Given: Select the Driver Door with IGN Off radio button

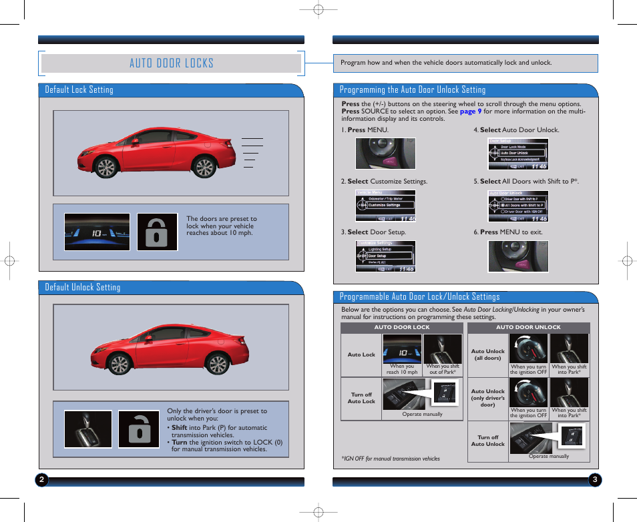Looking at the screenshot, I should pyautogui.click(x=503, y=212).
